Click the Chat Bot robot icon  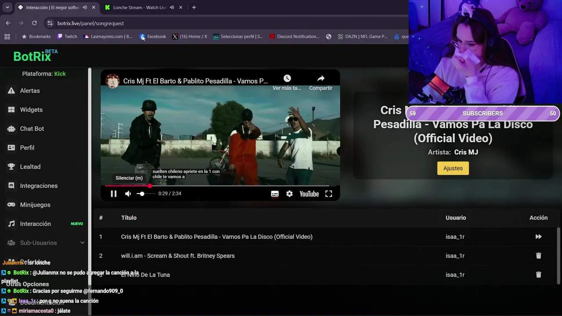click(x=11, y=129)
